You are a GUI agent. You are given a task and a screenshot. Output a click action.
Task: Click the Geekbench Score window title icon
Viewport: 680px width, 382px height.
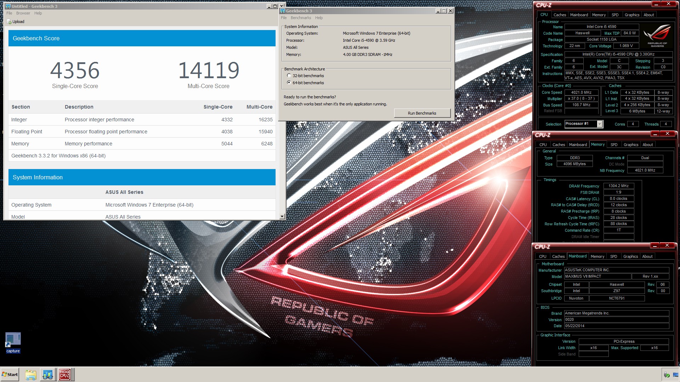8,6
